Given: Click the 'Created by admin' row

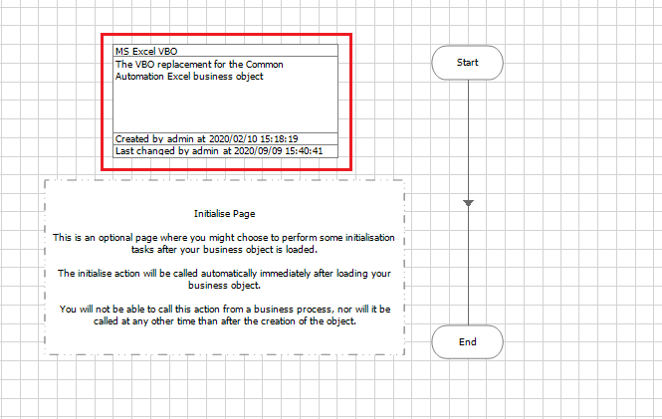Looking at the screenshot, I should (x=225, y=138).
